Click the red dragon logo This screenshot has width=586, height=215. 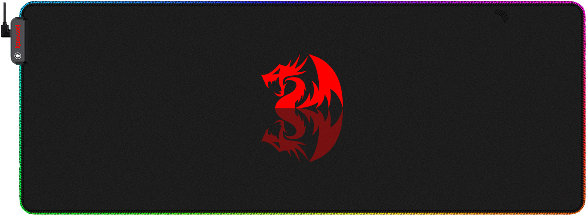pyautogui.click(x=302, y=81)
